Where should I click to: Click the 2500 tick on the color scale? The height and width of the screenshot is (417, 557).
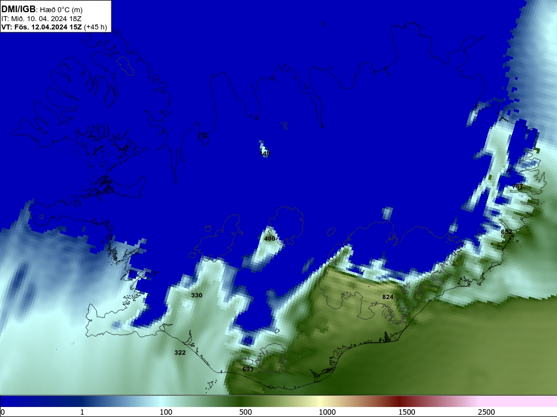tap(486, 412)
